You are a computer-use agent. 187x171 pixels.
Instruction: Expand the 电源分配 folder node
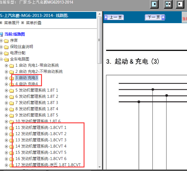point(1,53)
